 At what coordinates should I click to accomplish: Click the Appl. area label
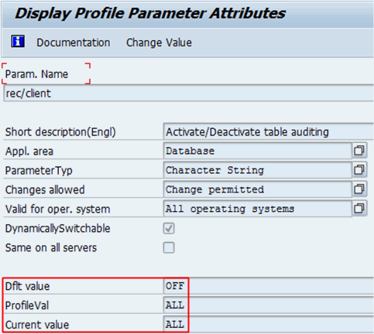tap(29, 152)
